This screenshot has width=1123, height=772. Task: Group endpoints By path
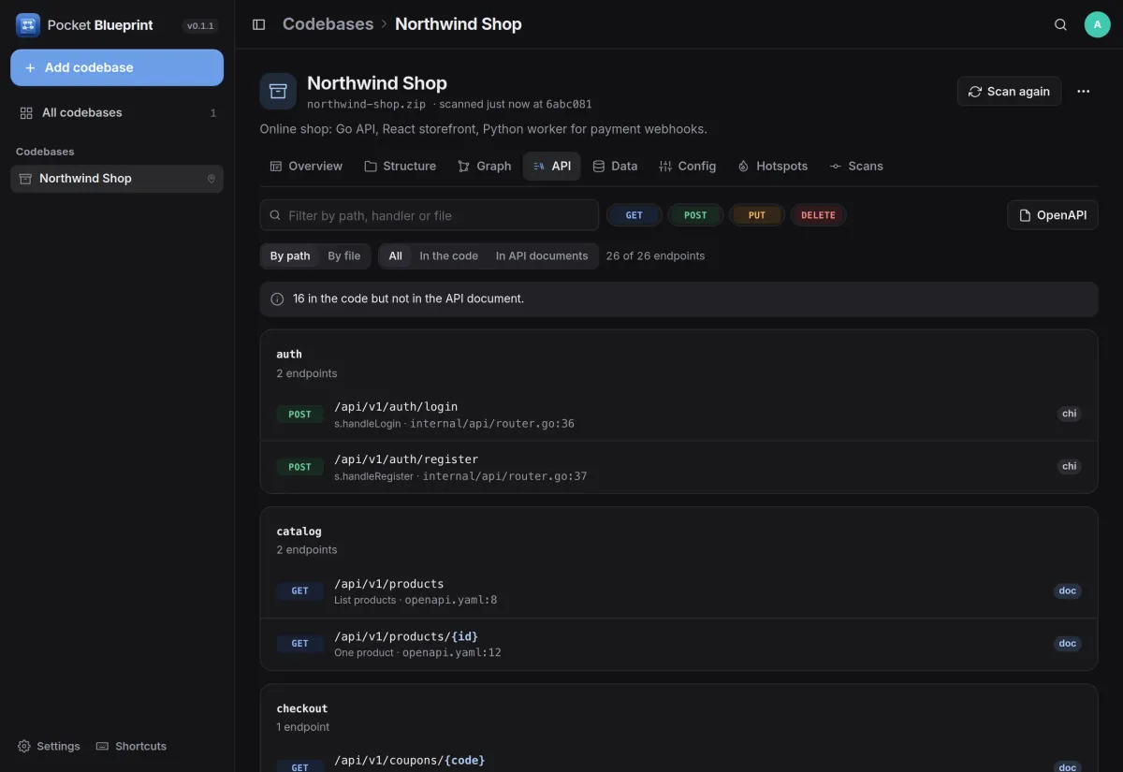coord(290,255)
